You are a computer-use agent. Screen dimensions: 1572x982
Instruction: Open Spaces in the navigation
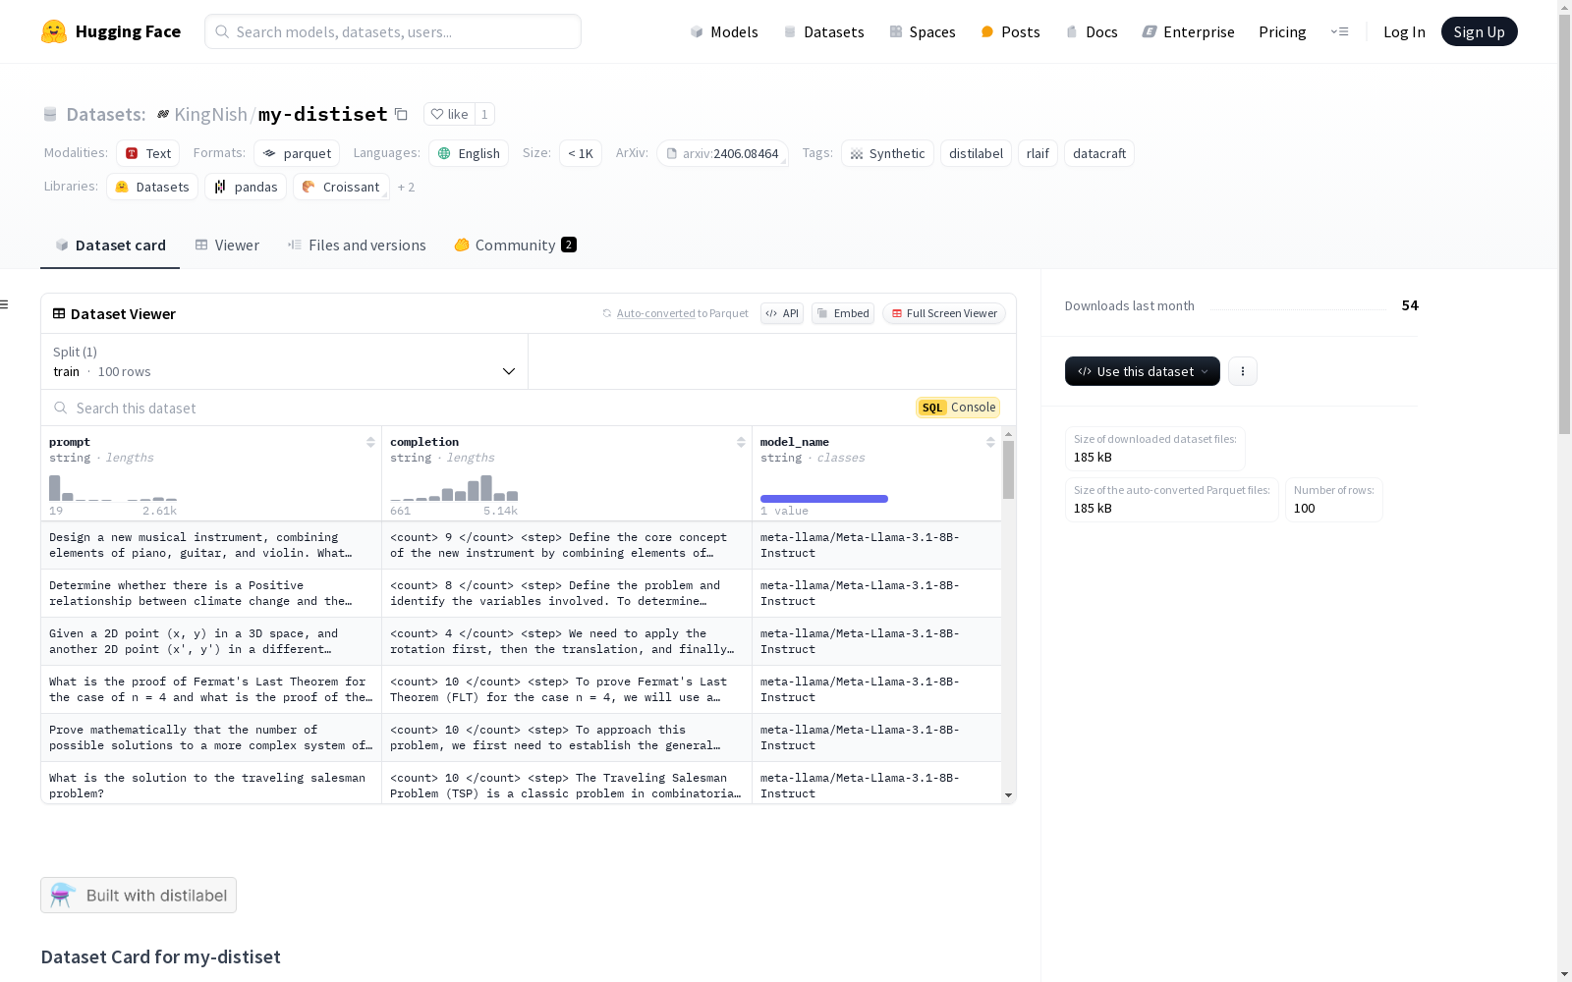click(x=922, y=31)
